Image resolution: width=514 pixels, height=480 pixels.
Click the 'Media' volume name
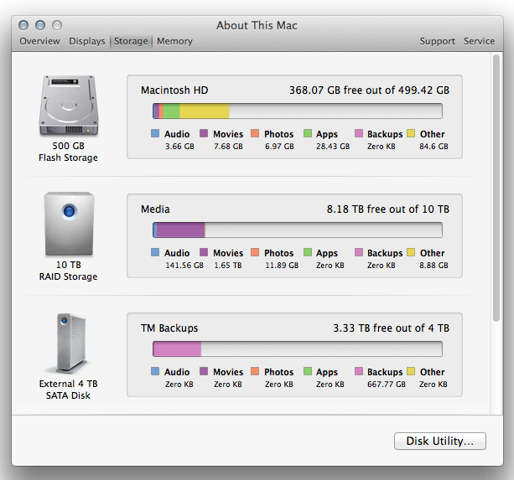click(x=155, y=209)
